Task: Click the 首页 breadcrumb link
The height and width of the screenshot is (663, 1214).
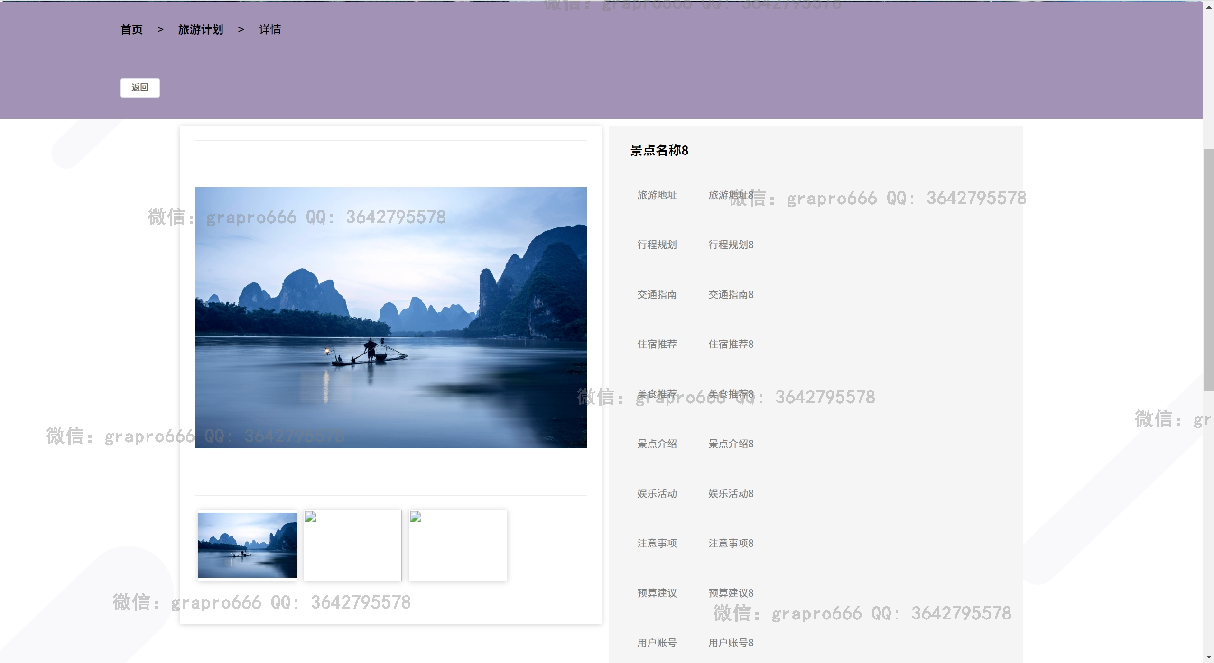Action: pos(131,29)
